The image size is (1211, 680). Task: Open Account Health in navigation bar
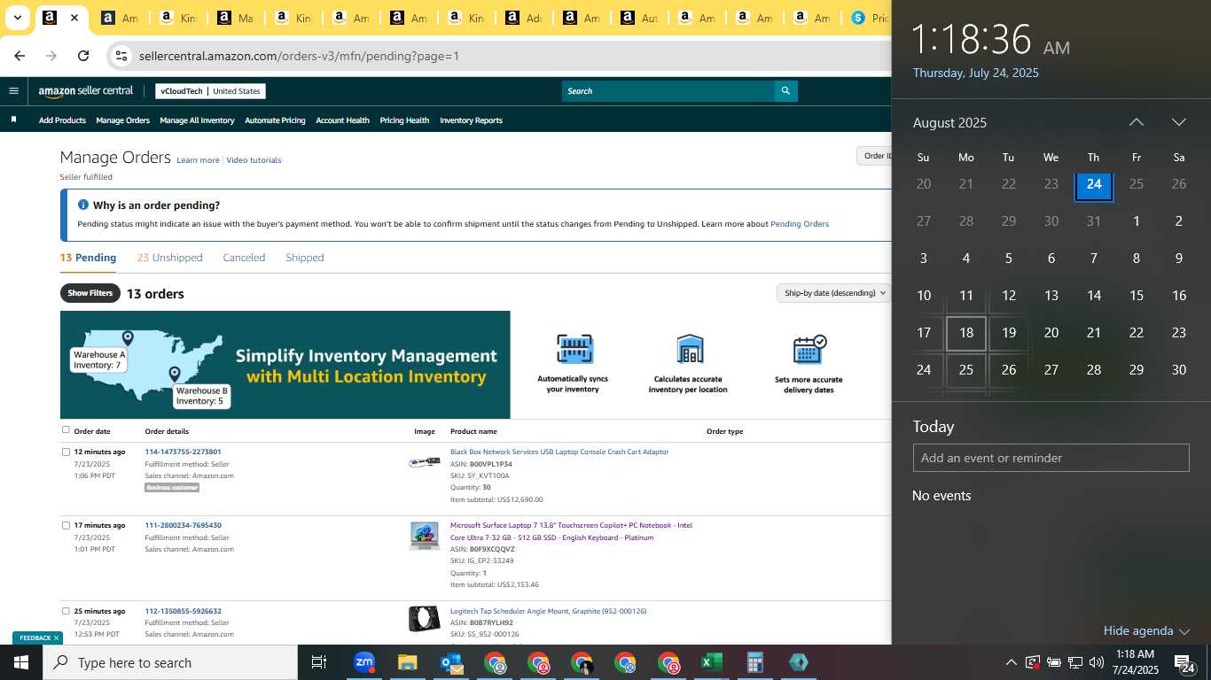342,120
